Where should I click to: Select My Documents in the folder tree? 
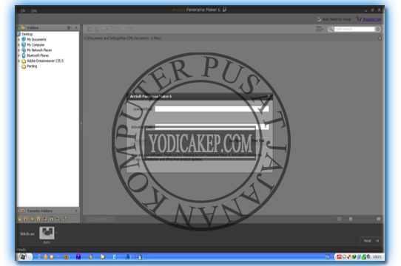[36, 39]
